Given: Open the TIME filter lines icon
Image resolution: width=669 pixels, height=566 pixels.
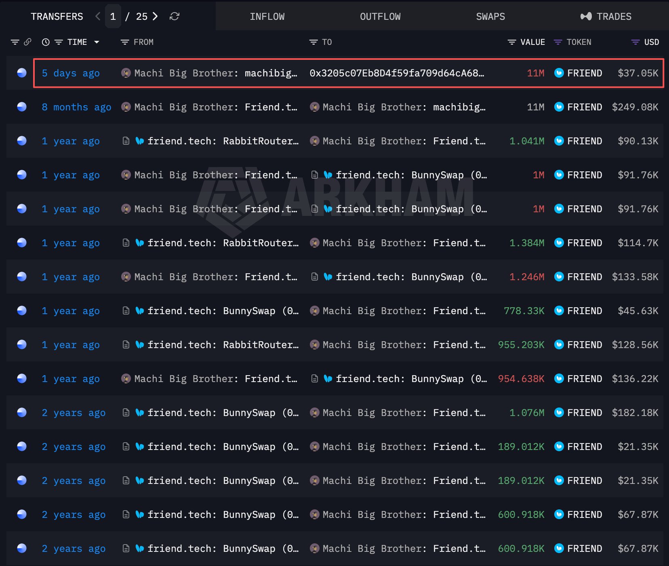Looking at the screenshot, I should pyautogui.click(x=59, y=42).
